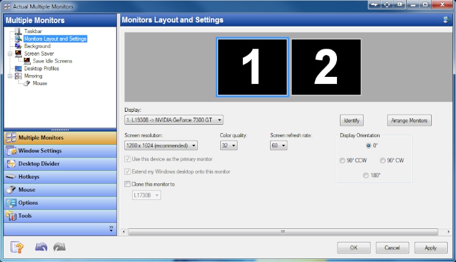
Task: Click the third extra title bar button
Action: [x=400, y=4]
